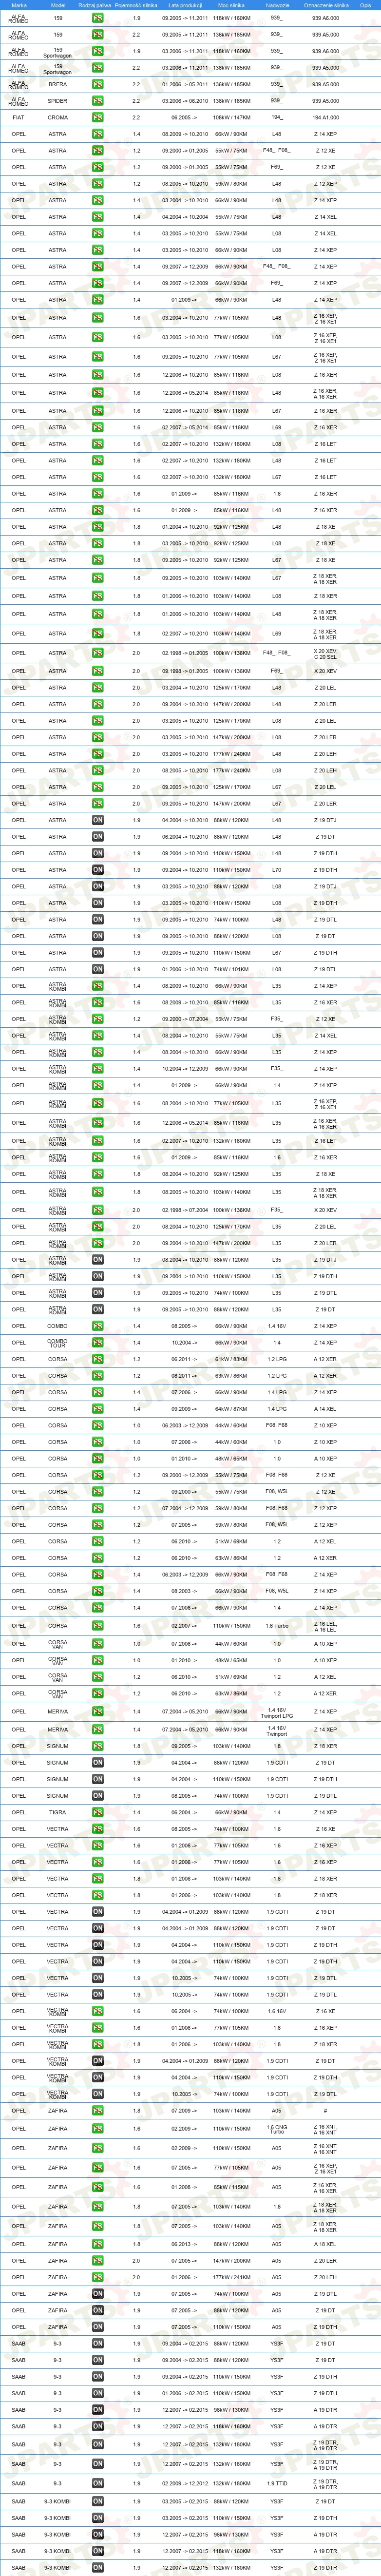The width and height of the screenshot is (381, 2576).
Task: Click the Model column header
Action: [58, 5]
